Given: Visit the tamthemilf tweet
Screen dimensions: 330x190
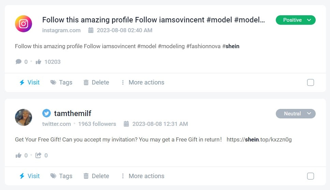Looking at the screenshot, I should point(29,176).
